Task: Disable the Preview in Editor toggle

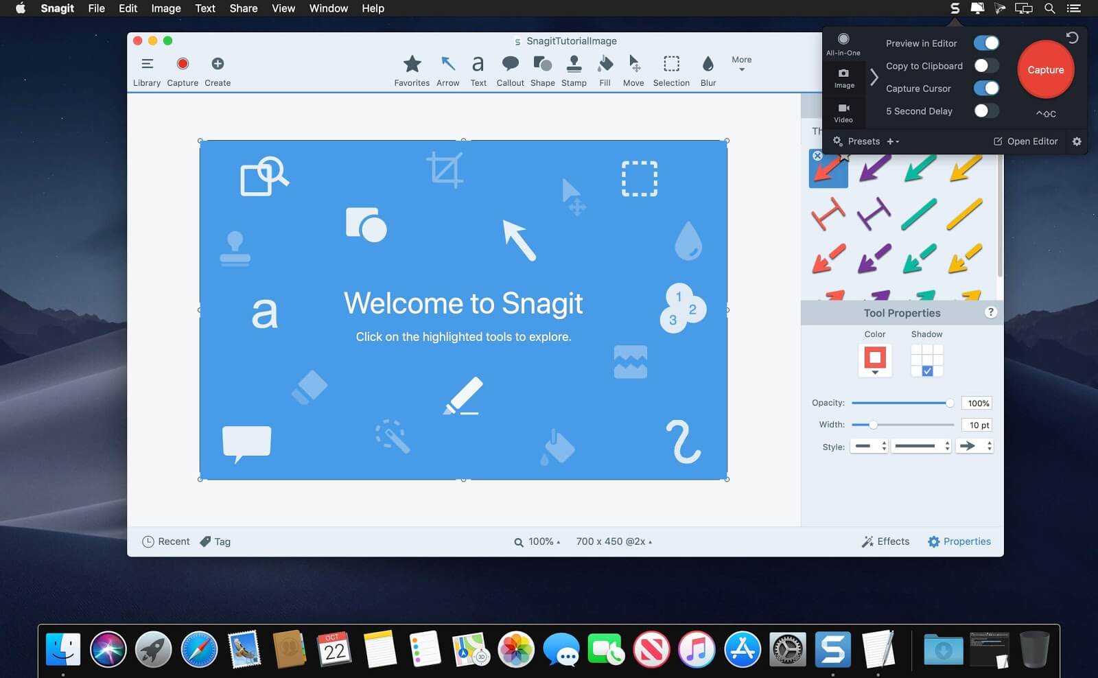Action: pyautogui.click(x=986, y=43)
